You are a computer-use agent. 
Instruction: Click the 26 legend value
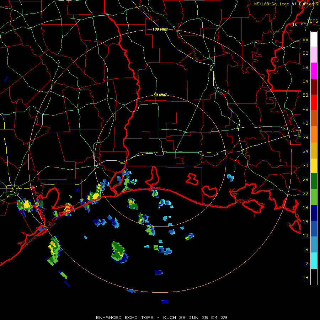click(x=305, y=180)
